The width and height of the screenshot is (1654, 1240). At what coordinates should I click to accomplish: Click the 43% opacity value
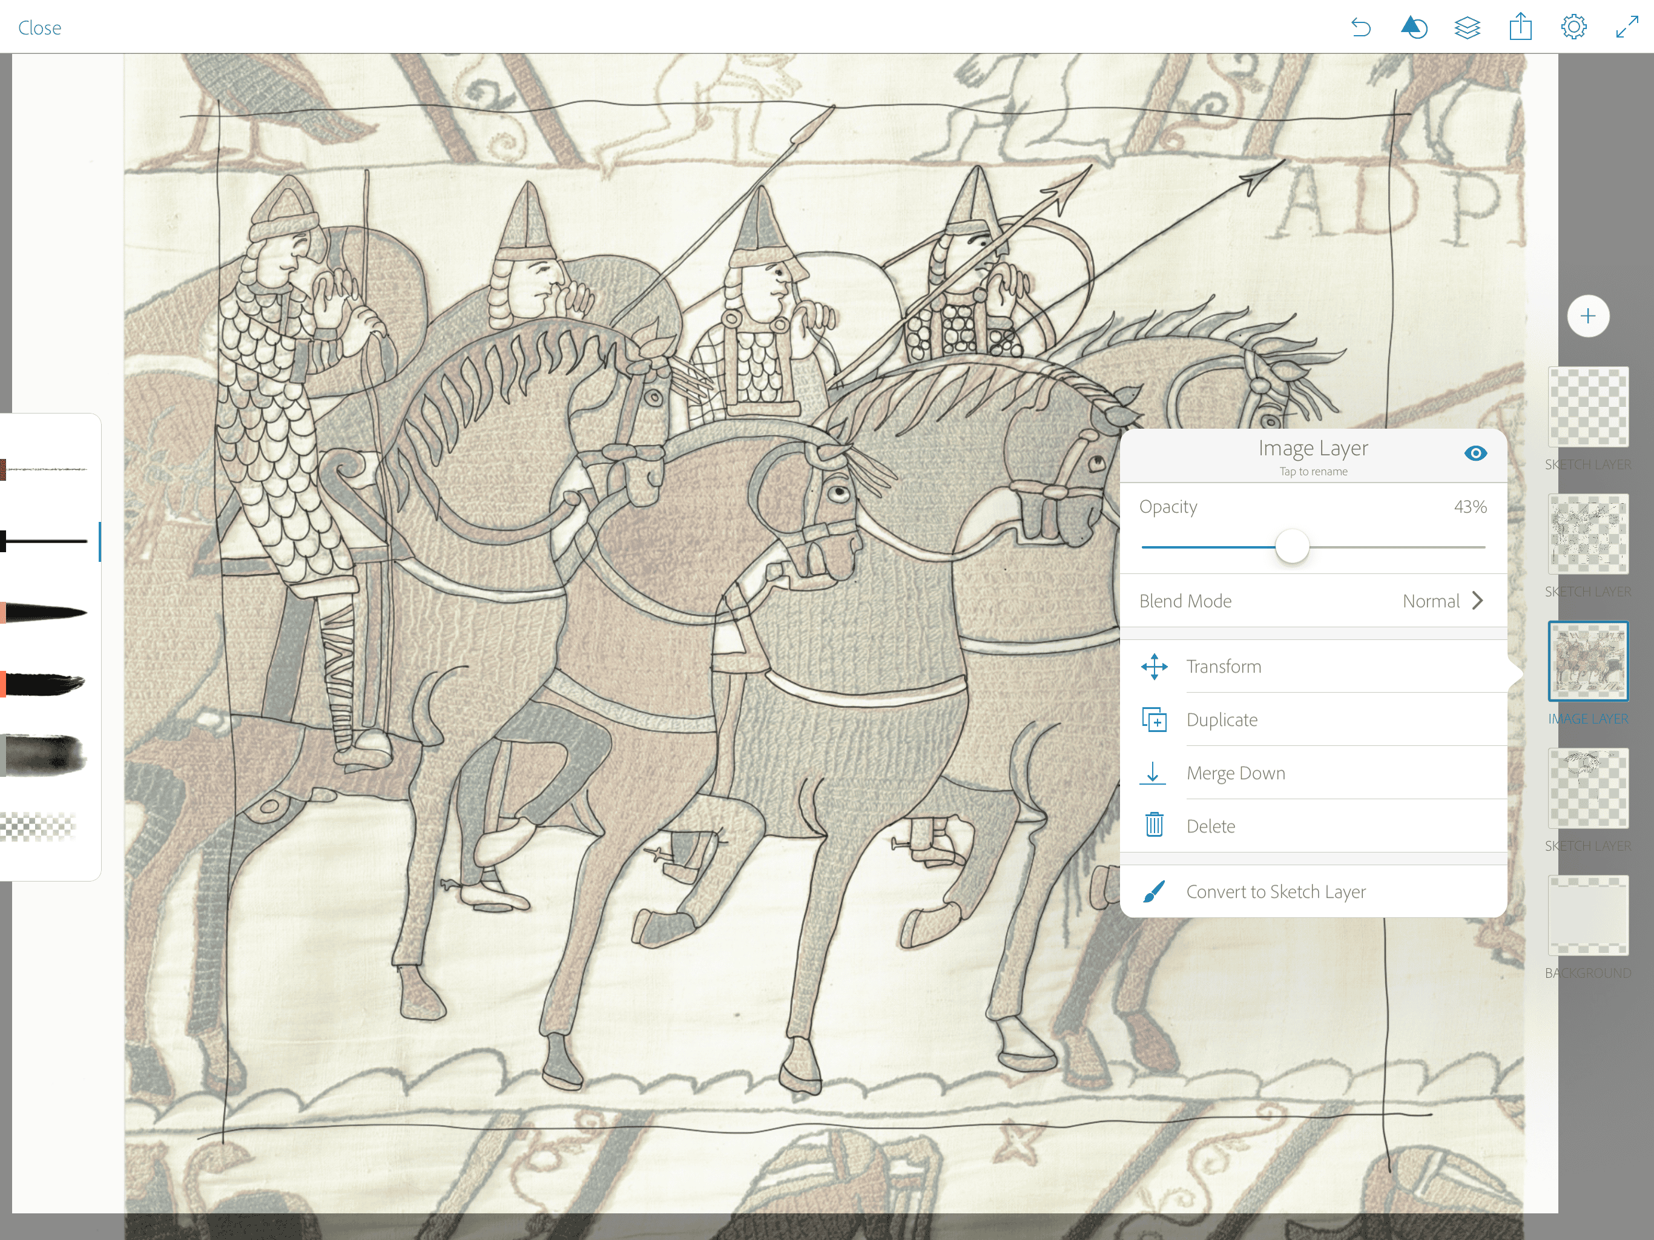click(1470, 507)
